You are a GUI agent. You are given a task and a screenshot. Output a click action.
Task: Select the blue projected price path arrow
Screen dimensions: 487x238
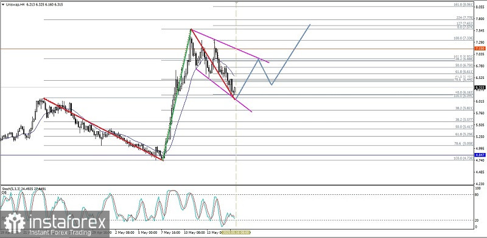click(x=273, y=62)
